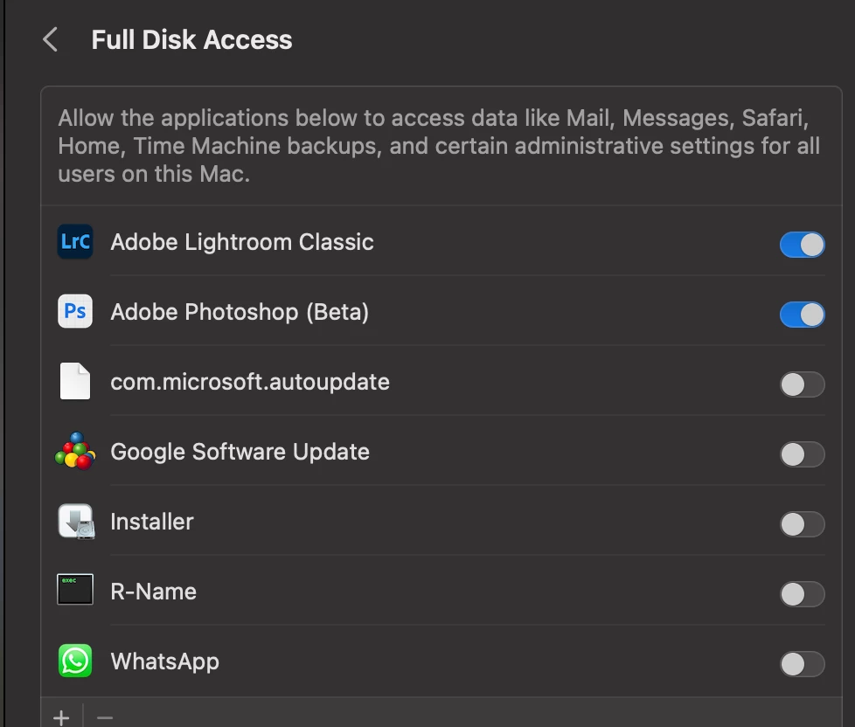Click the Adobe Lightroom Classic icon

click(75, 242)
